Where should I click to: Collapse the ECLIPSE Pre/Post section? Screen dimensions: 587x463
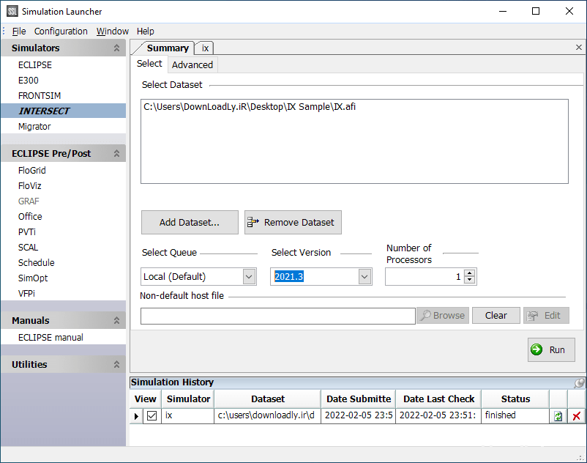[x=117, y=154]
